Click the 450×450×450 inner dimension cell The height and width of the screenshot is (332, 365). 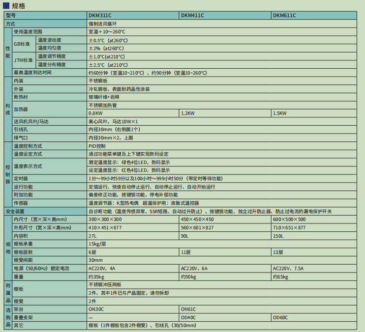[x=225, y=220]
